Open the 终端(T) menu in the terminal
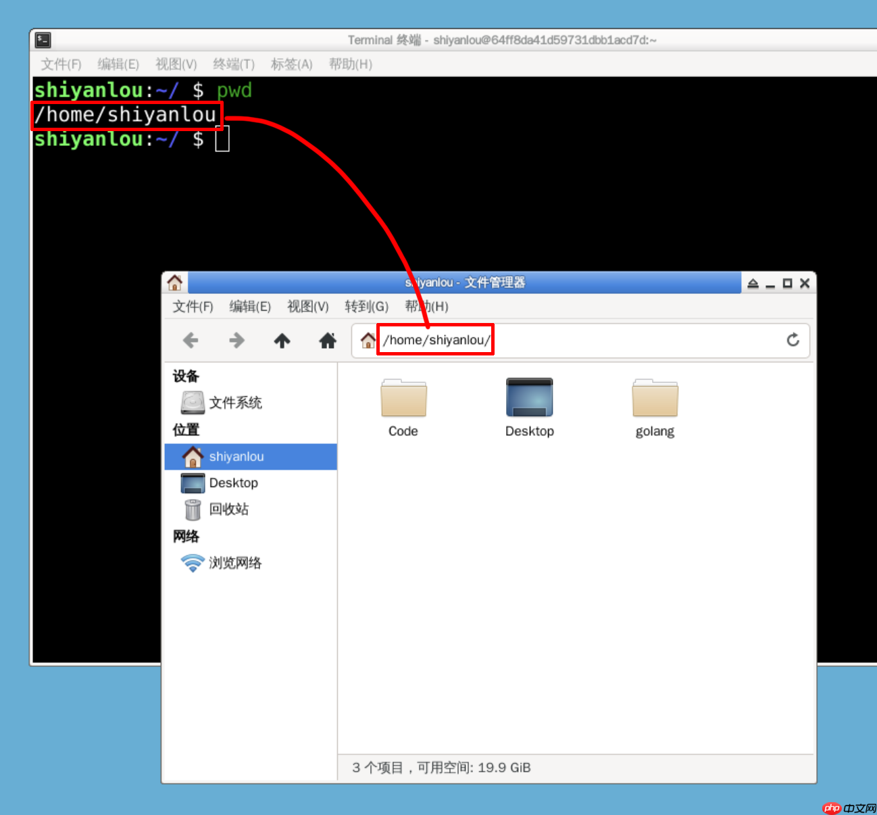 point(233,64)
